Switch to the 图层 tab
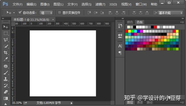This screenshot has height=106, width=186. click(x=130, y=102)
